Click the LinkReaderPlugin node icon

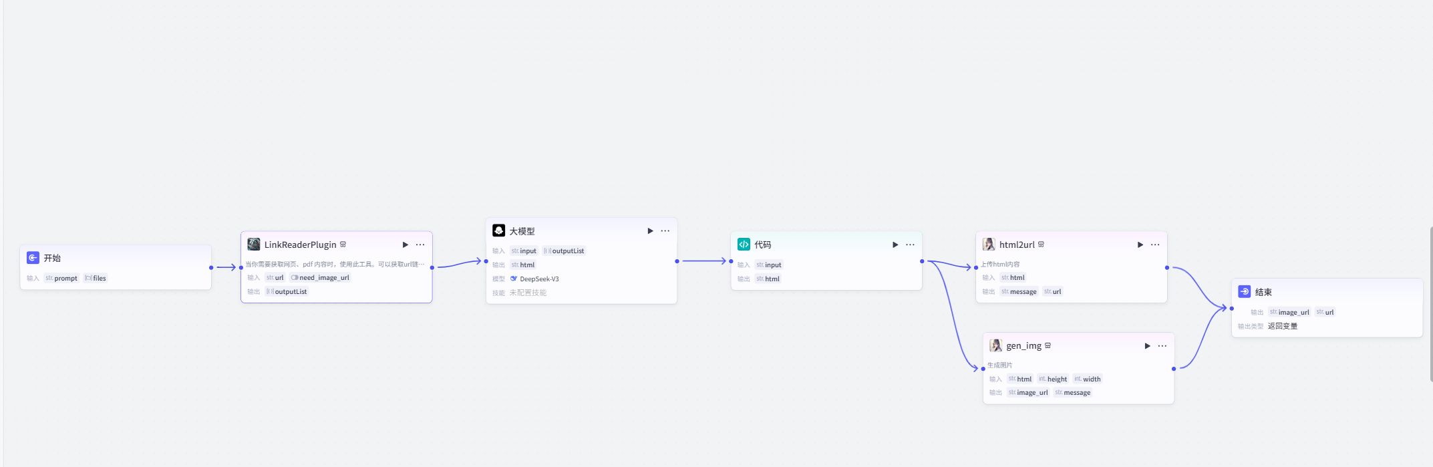[254, 245]
